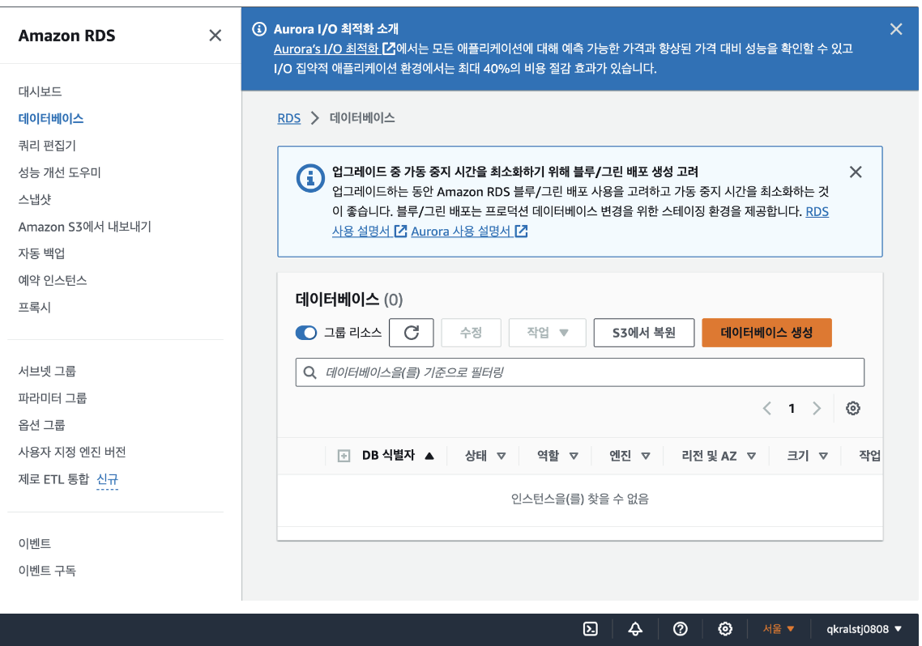The height and width of the screenshot is (646, 922).
Task: Click the 신규 badge next to 제로 ETL 통합
Action: click(x=107, y=480)
